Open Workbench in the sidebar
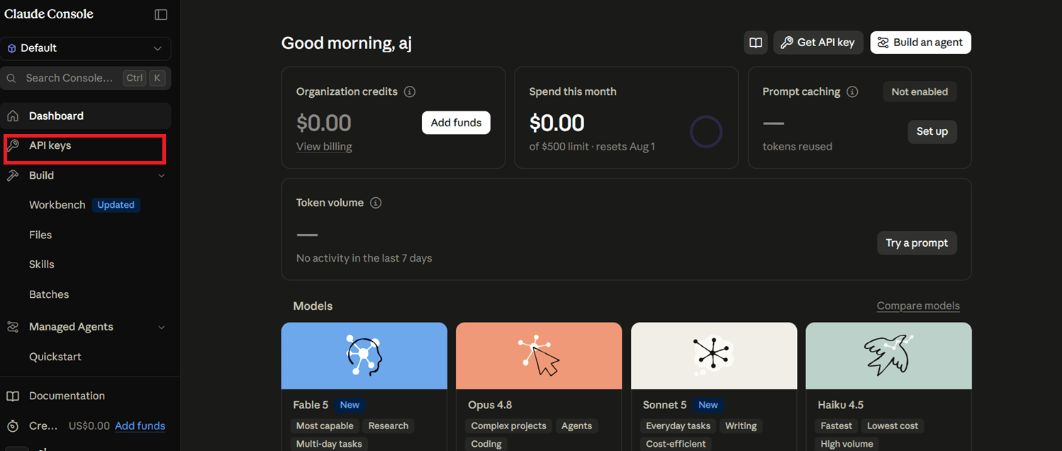Viewport: 1062px width, 451px height. tap(57, 205)
